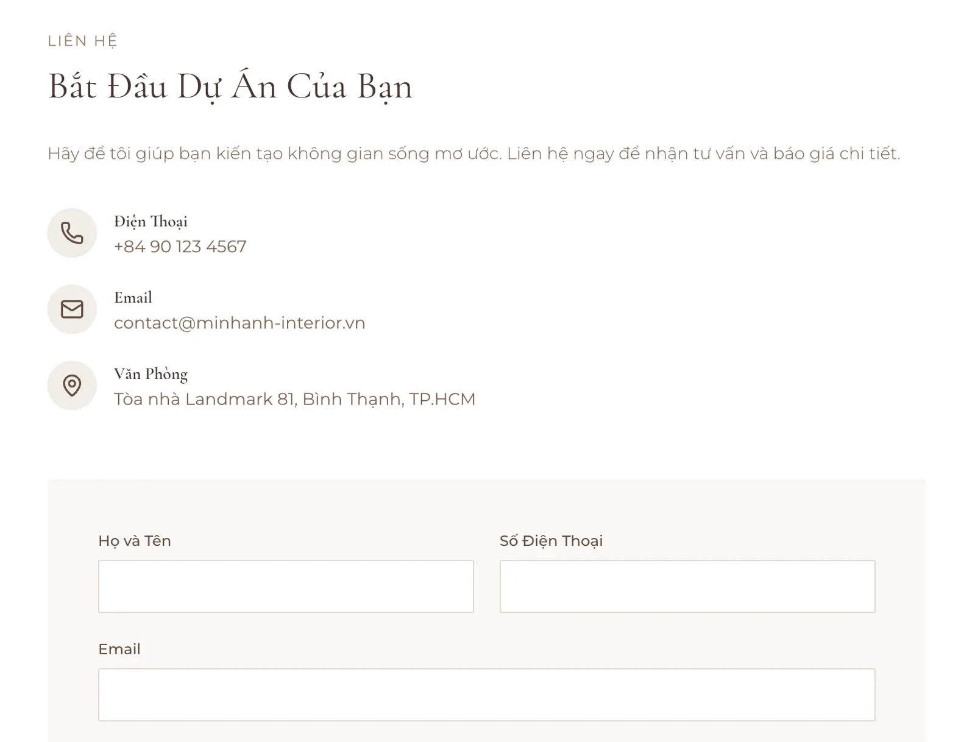Click the TP.HCM text in the address

(442, 399)
